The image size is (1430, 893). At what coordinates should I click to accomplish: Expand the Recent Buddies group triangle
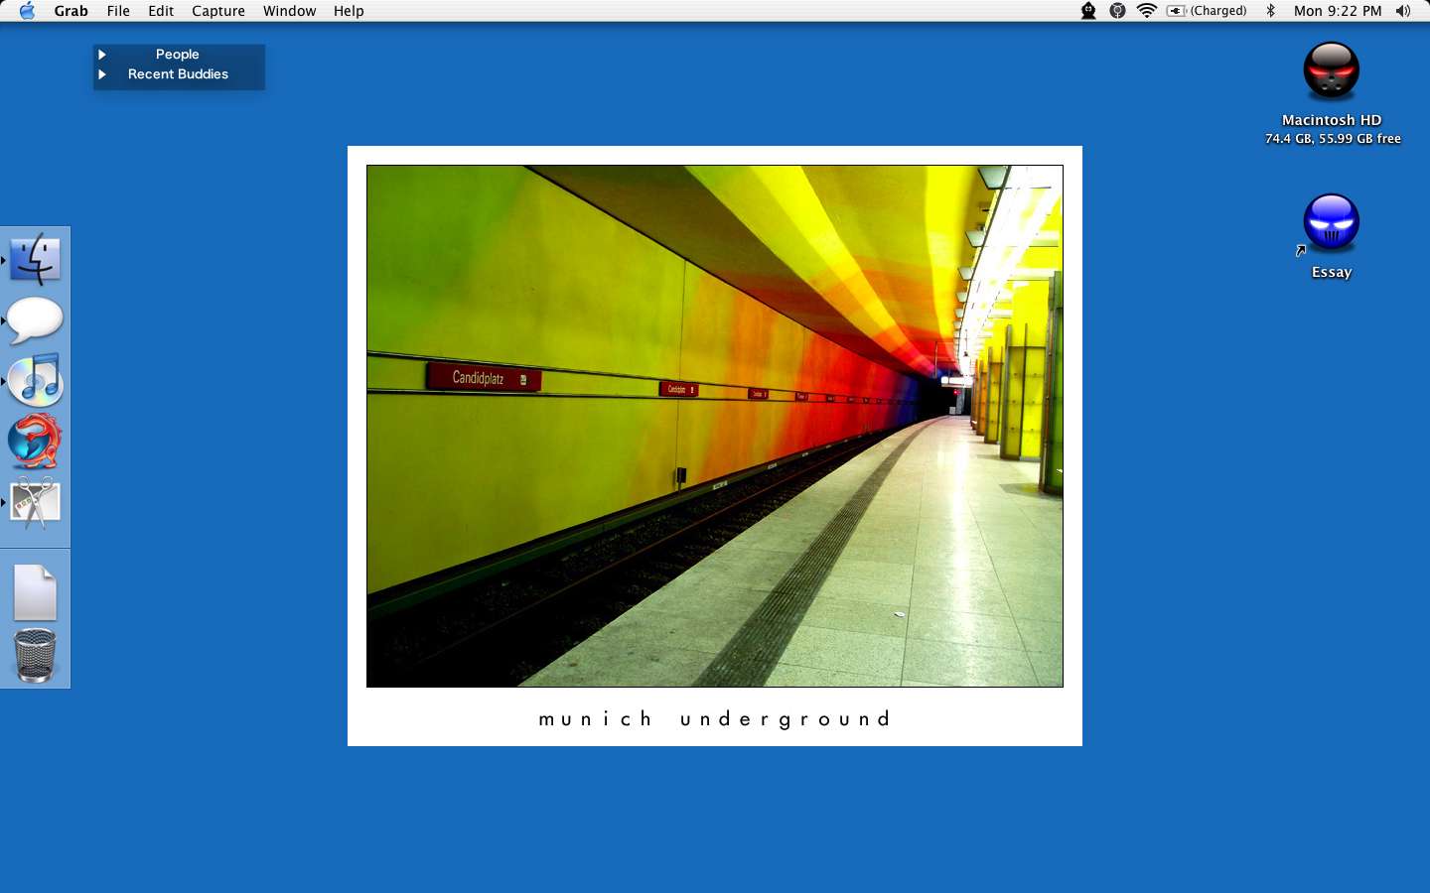point(101,74)
